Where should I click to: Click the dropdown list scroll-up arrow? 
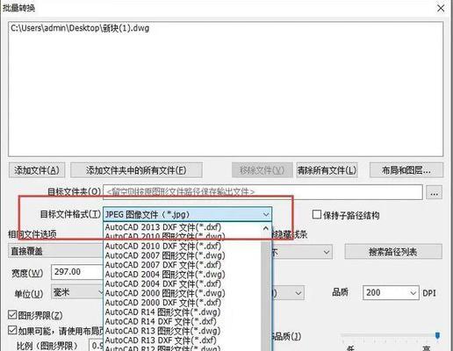coord(266,228)
